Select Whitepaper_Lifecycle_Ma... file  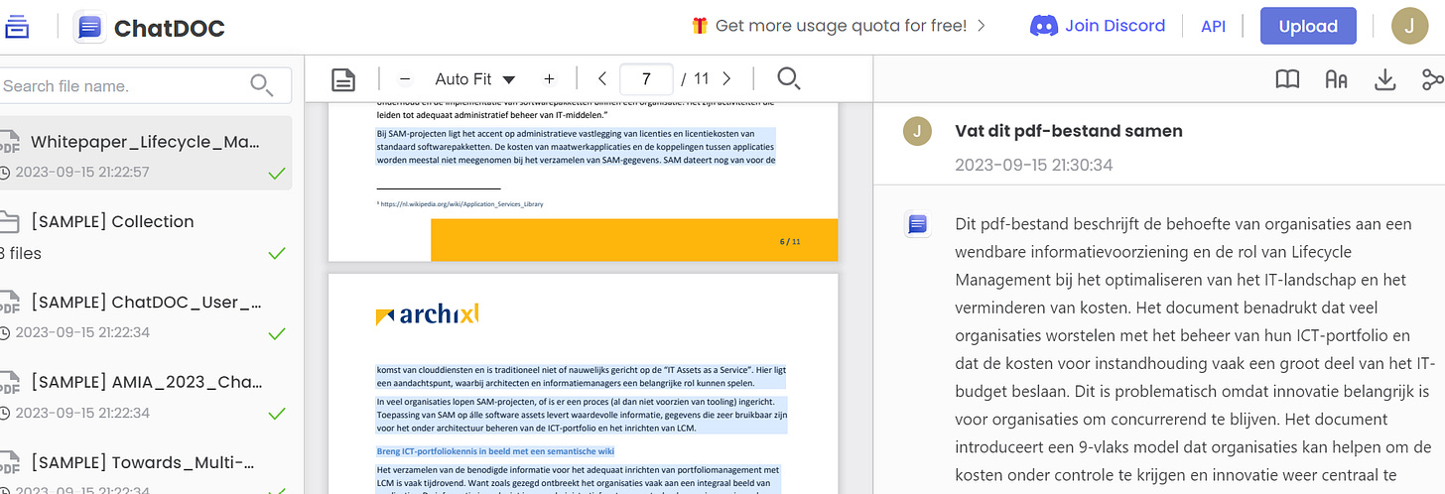point(146,153)
